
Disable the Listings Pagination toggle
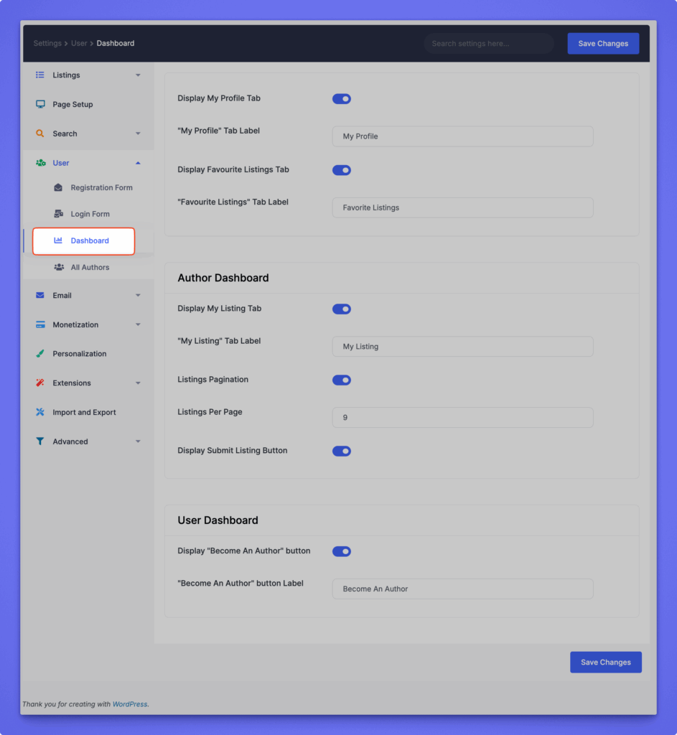point(341,380)
